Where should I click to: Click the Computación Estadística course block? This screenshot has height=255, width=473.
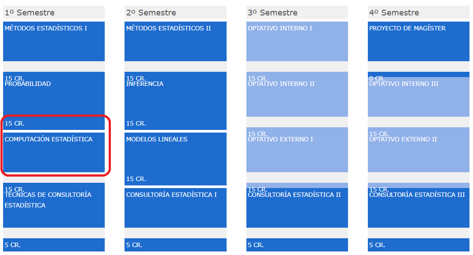coord(54,152)
